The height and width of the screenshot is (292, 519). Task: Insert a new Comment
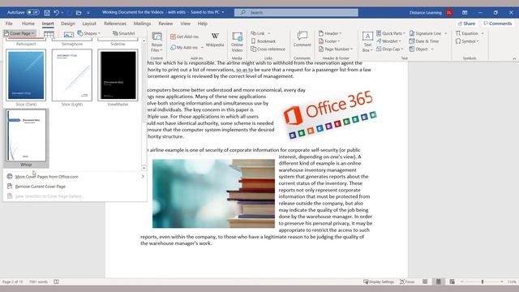pyautogui.click(x=302, y=39)
